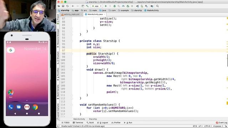The width and height of the screenshot is (228, 128).
Task: Click the Sync Project with Gradle icon
Action: click(x=138, y=6)
